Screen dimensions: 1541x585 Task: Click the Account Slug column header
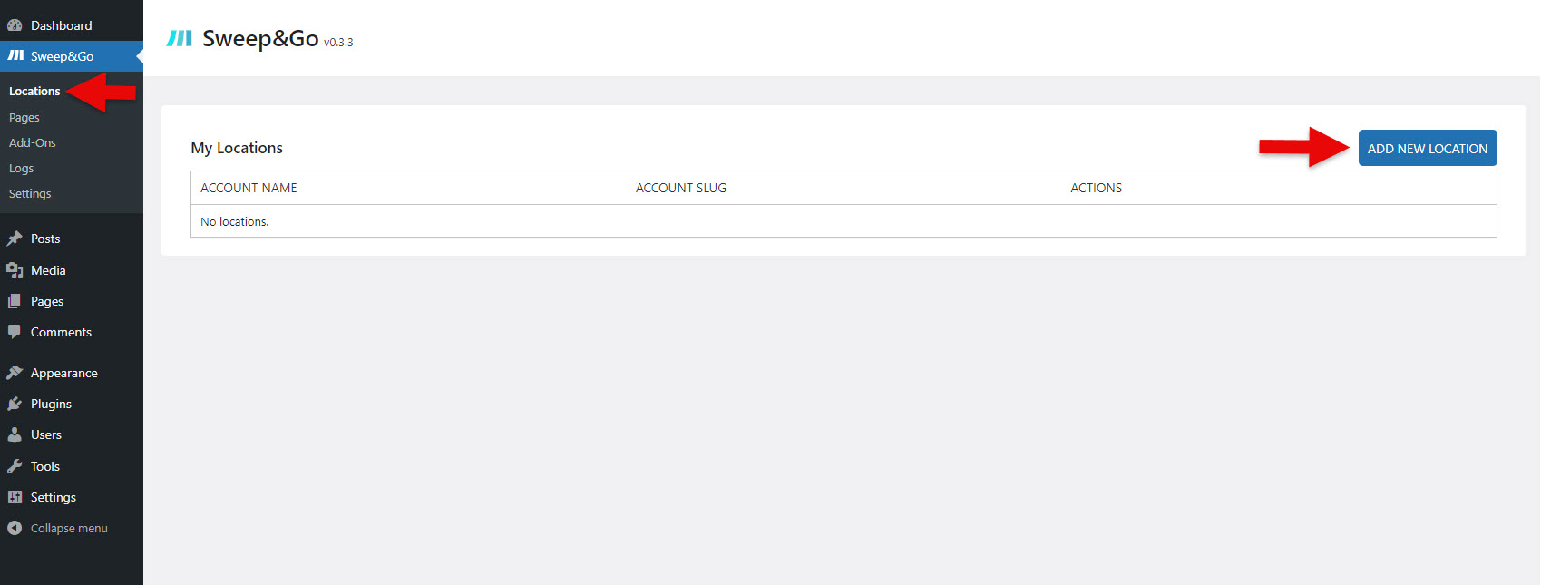(680, 188)
